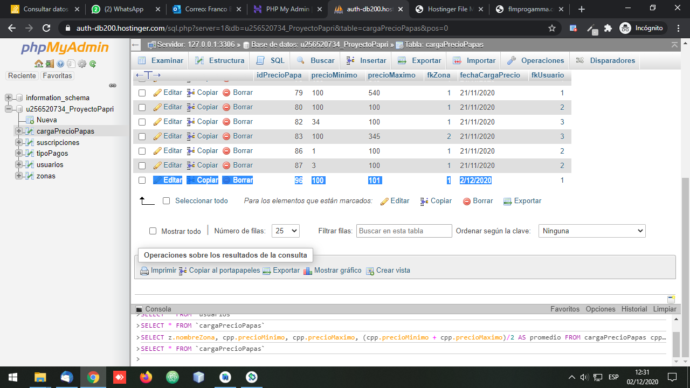The width and height of the screenshot is (690, 388).
Task: Tick the Mostrar todo checkbox
Action: [x=153, y=231]
